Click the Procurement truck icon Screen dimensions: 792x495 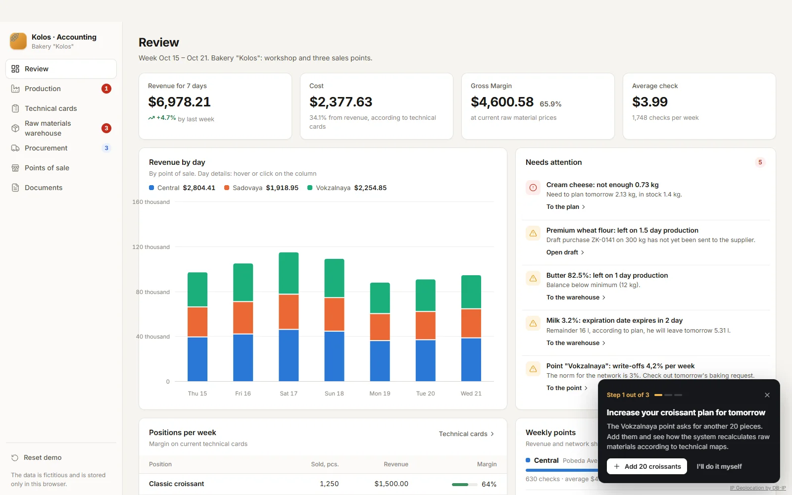15,148
